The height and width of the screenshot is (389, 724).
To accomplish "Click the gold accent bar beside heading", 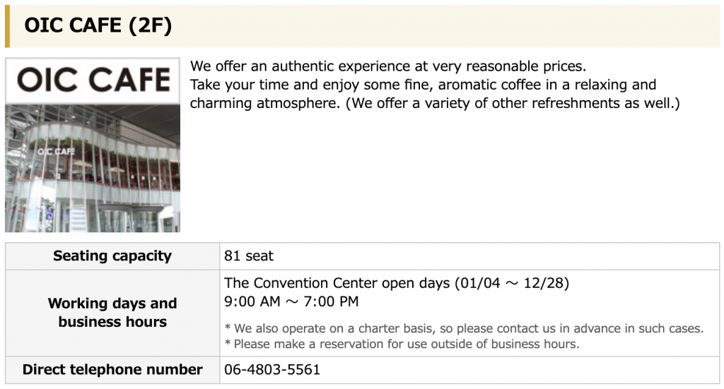I will [x=7, y=26].
